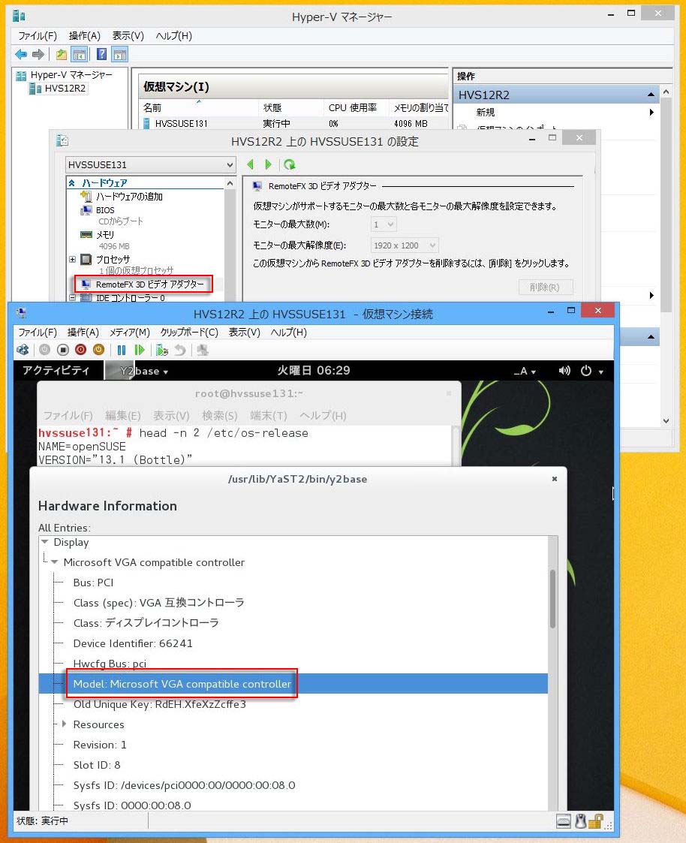Viewport: 686px width, 843px height.
Task: Collapse the Display tree node
Action: 45,542
